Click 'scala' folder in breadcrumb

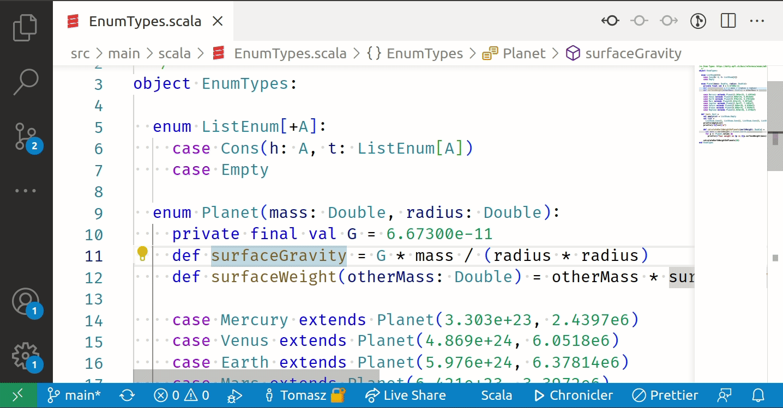174,53
